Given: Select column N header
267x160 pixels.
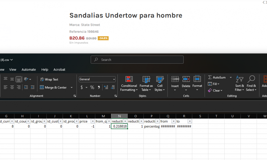Looking at the screenshot, I should coord(119,116).
